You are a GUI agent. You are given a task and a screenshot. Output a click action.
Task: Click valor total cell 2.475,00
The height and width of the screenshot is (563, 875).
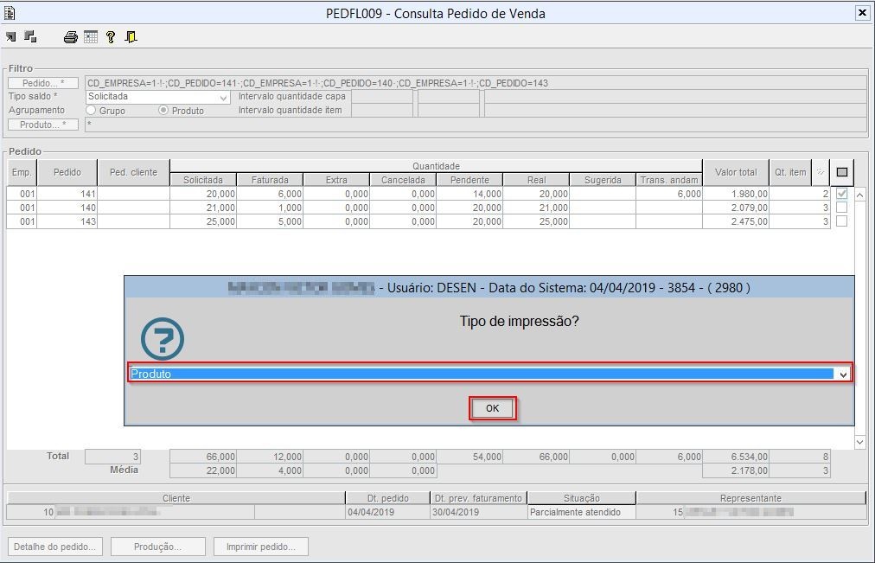point(736,221)
